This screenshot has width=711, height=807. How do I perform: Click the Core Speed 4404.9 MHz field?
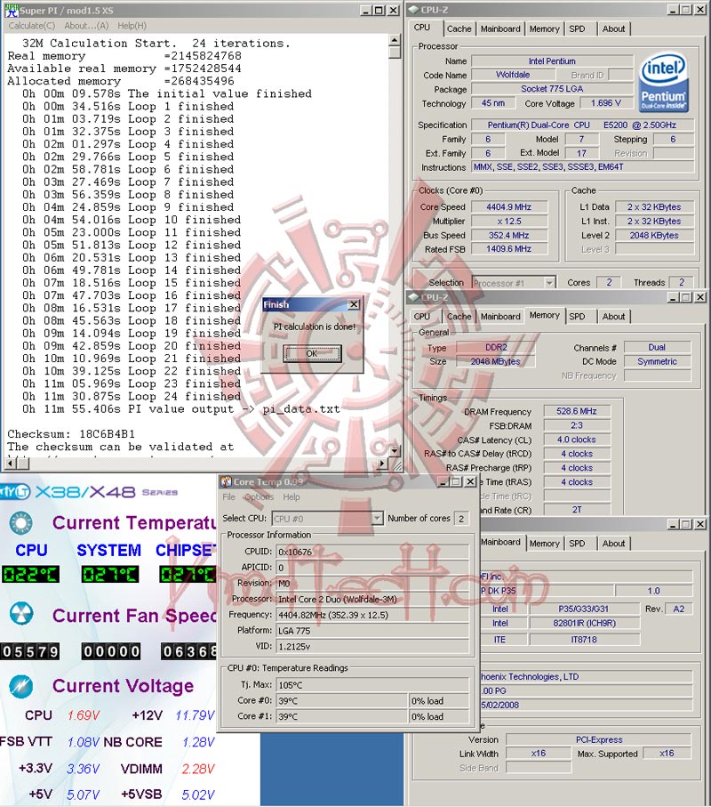point(509,207)
